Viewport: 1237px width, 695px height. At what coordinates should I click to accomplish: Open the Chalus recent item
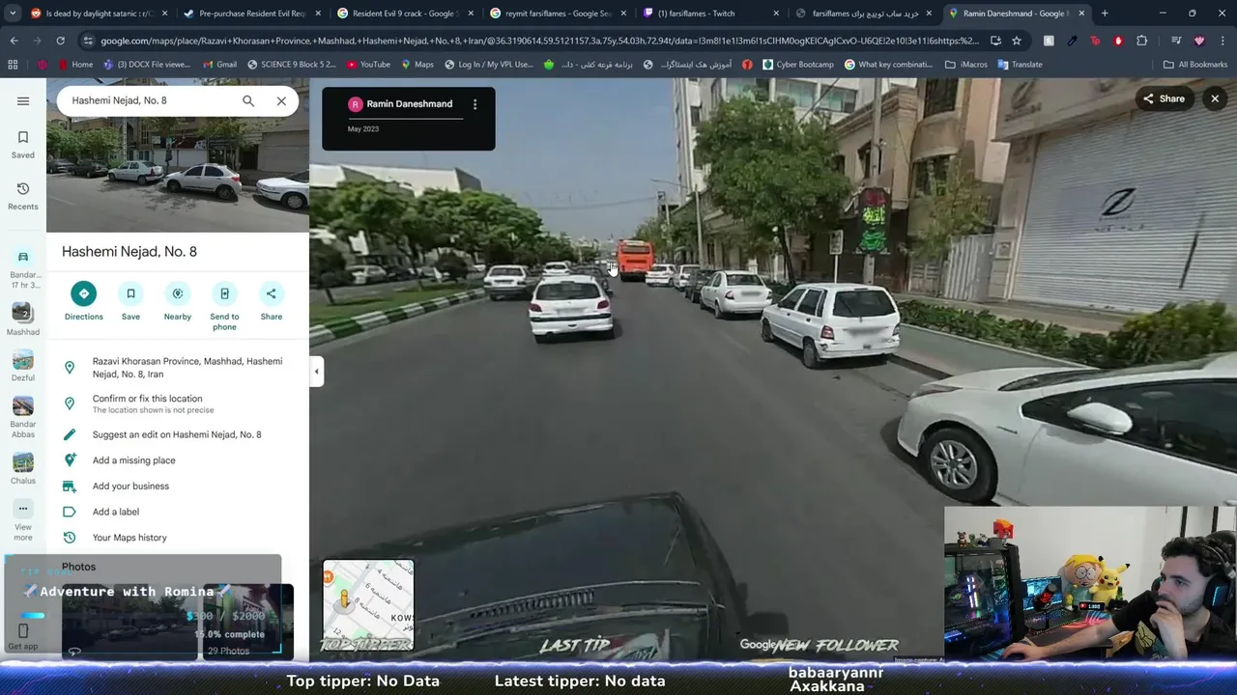tap(23, 468)
